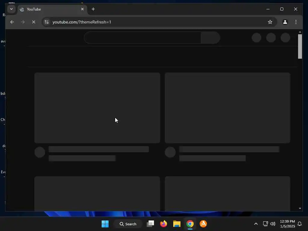Click the scrollbar up arrow

[x=300, y=32]
